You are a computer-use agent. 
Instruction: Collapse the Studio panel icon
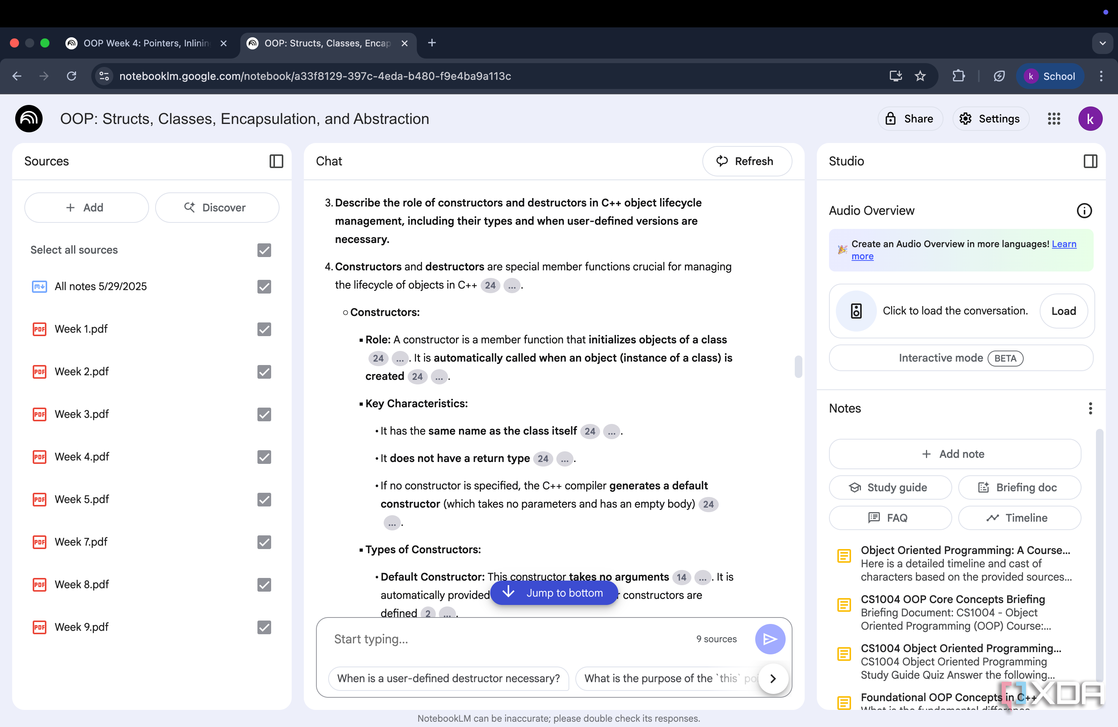(1090, 161)
